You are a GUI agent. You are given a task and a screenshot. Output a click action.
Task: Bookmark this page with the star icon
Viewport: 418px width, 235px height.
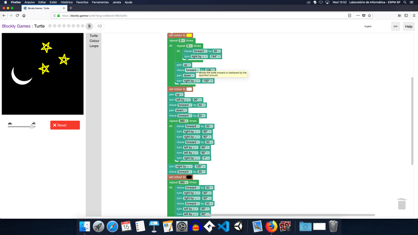(369, 16)
